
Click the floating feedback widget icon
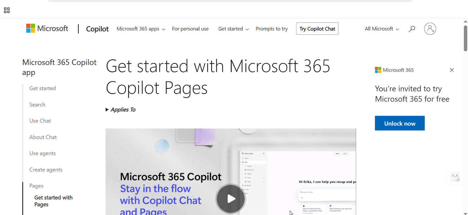click(x=455, y=176)
